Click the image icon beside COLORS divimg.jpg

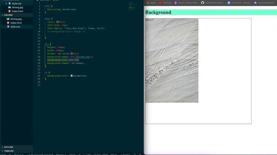tap(8, 19)
